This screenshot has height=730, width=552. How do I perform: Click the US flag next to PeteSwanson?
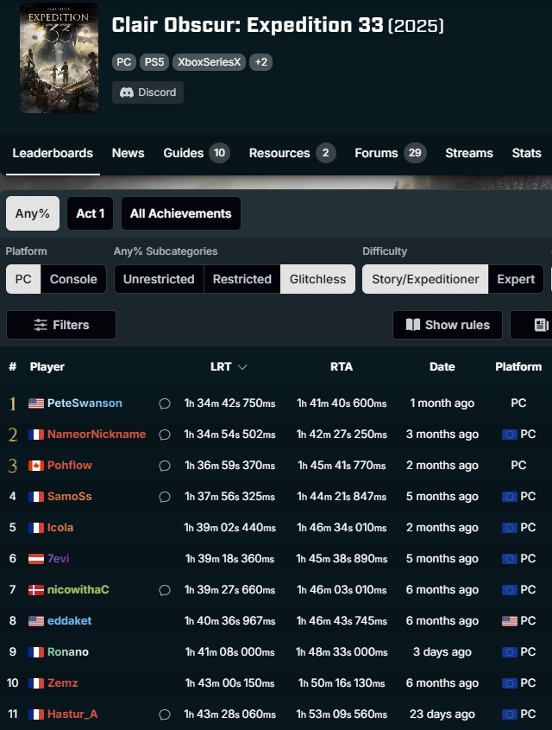tap(36, 403)
